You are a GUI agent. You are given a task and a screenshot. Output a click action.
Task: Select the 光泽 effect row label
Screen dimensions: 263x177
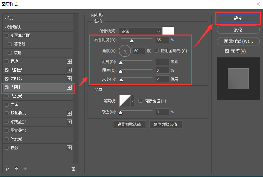pos(14,105)
